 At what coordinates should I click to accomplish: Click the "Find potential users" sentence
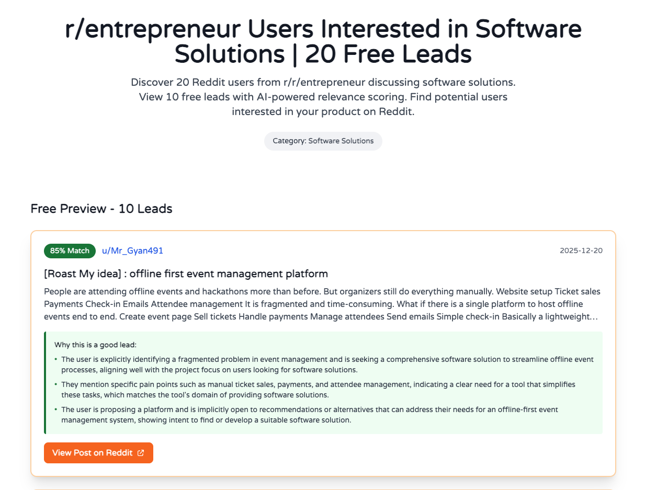tap(323, 111)
